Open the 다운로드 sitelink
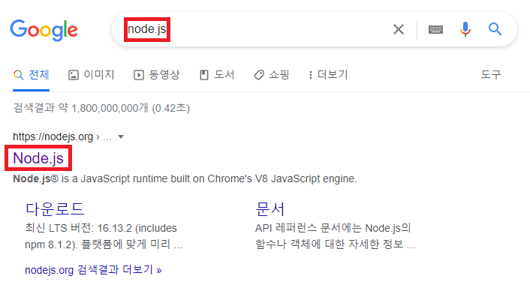The width and height of the screenshot is (530, 294). [54, 209]
